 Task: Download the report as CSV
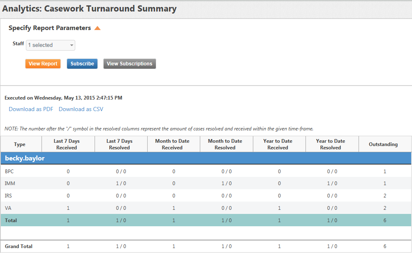click(81, 109)
